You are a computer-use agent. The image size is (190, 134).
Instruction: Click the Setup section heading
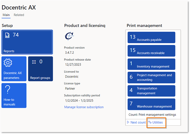[x=7, y=26]
